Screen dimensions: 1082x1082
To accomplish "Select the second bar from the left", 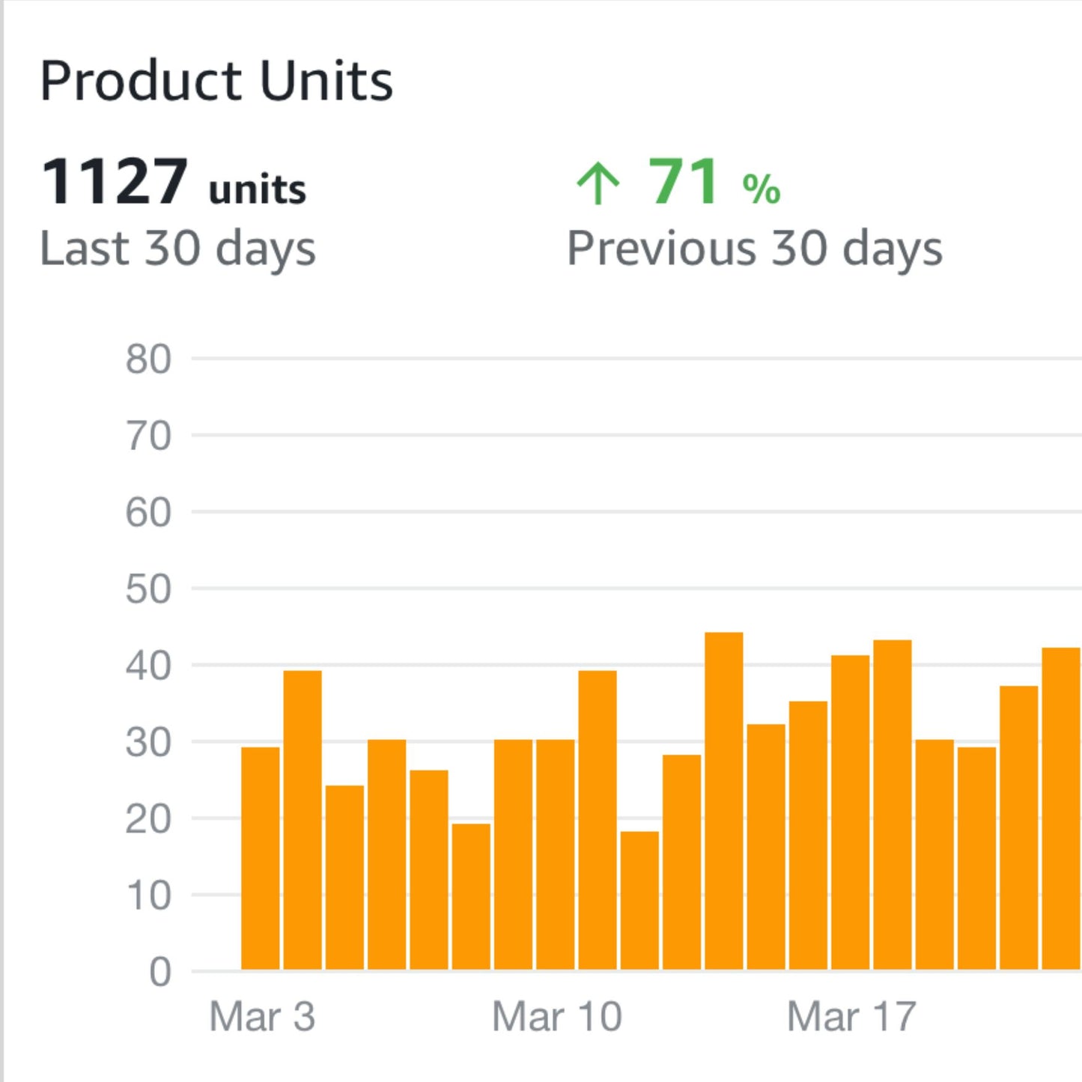I will 303,820.
